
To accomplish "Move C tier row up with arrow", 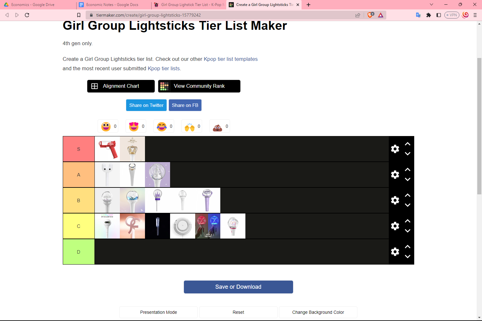I will click(408, 221).
